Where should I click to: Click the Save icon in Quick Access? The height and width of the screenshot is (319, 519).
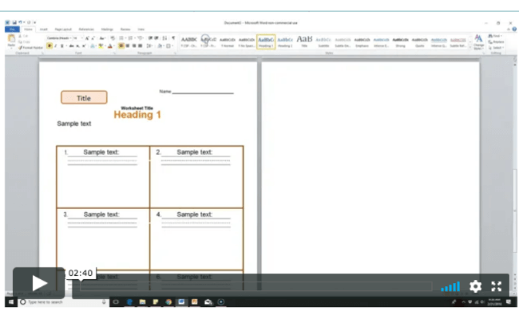pyautogui.click(x=14, y=22)
